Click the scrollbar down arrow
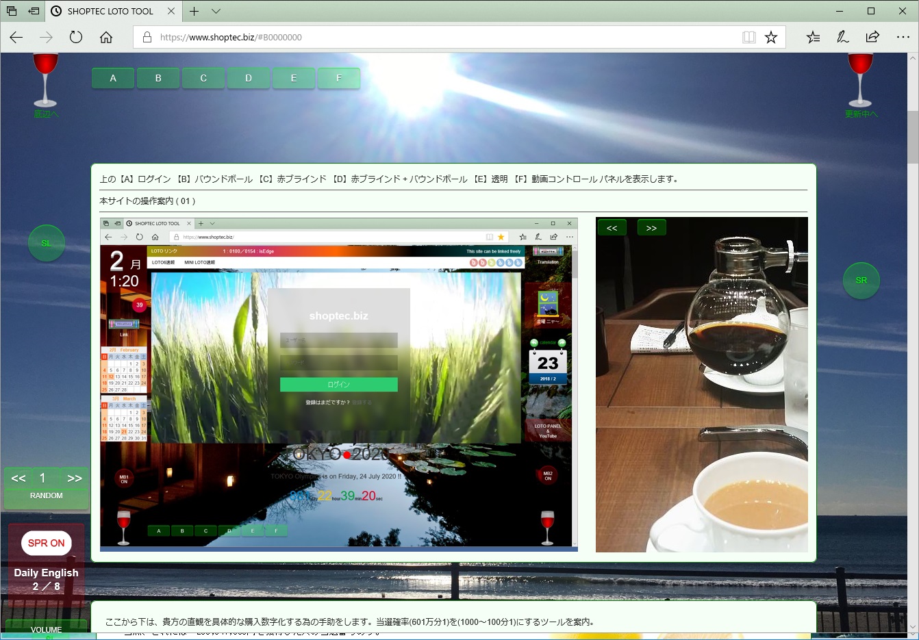Screen dimensions: 919x640 click(x=913, y=627)
